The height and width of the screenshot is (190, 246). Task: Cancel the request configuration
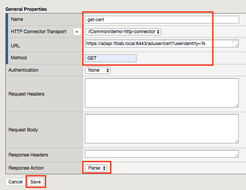[x=15, y=182]
